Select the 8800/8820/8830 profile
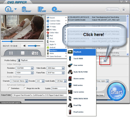Screen dimensions: 130x118 82,99
